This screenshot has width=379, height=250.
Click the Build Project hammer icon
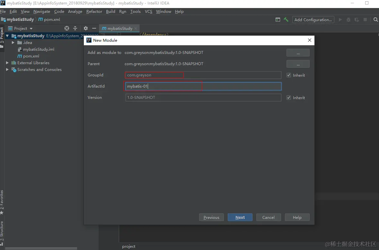pyautogui.click(x=286, y=20)
